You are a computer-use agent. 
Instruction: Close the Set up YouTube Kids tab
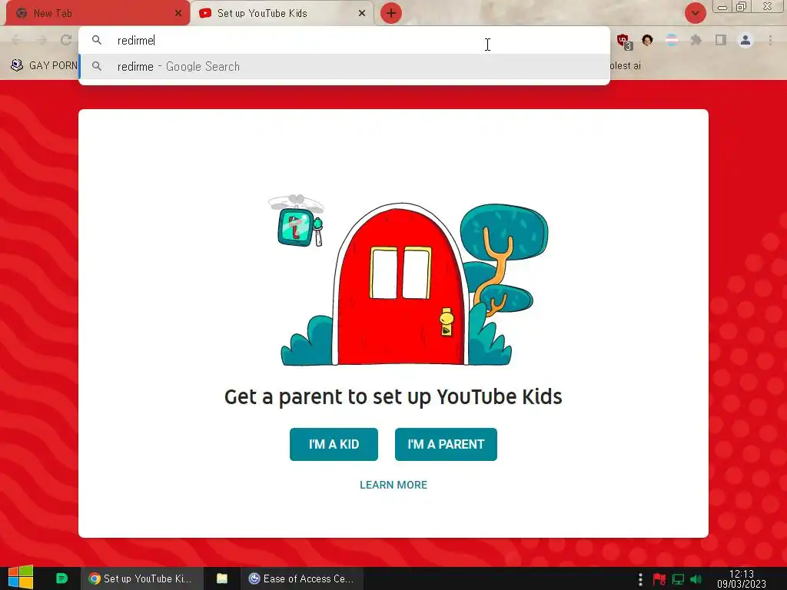point(362,14)
